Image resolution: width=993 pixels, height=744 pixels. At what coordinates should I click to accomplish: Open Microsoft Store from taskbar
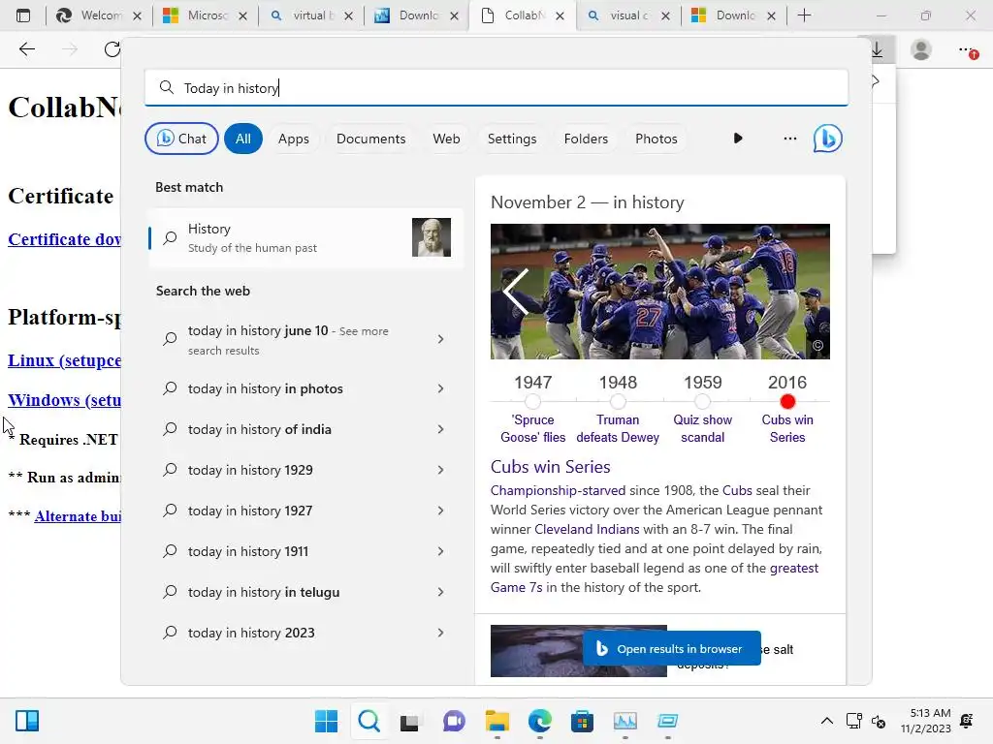click(582, 721)
